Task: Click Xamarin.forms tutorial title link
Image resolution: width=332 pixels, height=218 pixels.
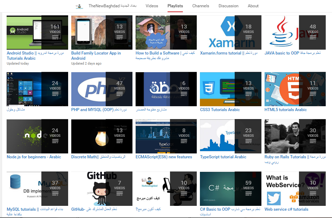Action: tap(229, 53)
